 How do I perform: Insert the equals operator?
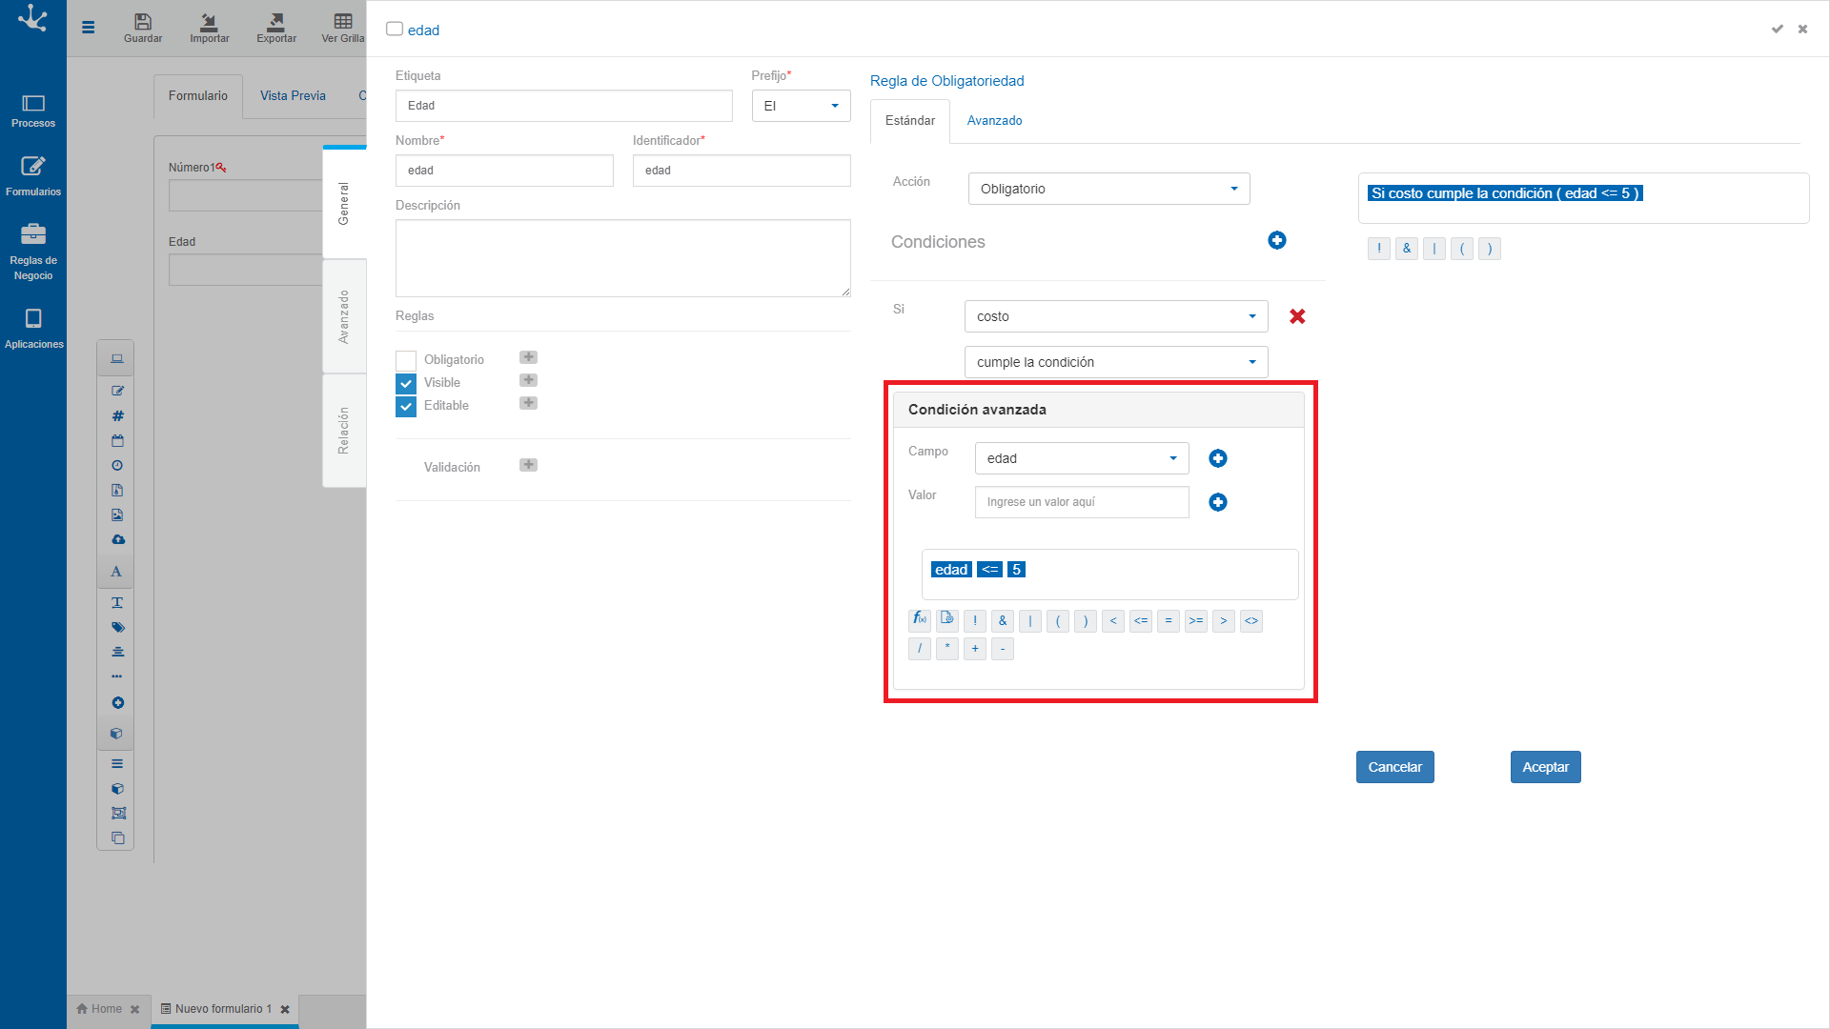point(1169,621)
